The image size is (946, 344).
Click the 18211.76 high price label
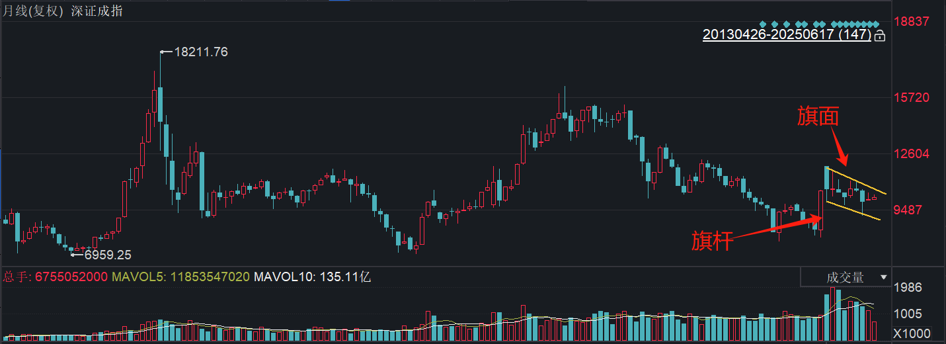[201, 52]
